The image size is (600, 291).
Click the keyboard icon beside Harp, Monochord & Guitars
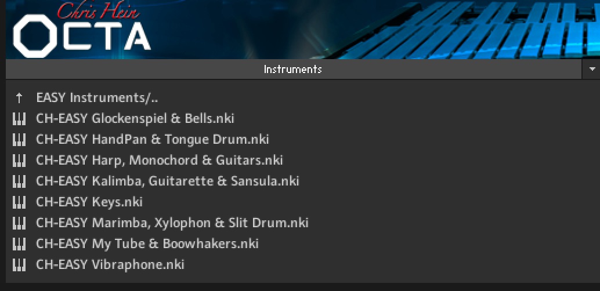tap(19, 160)
